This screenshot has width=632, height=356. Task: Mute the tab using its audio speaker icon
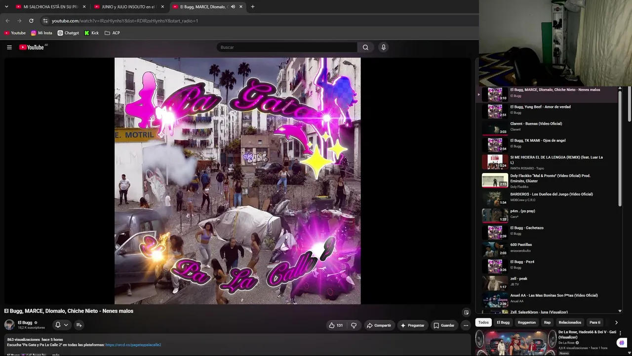pyautogui.click(x=233, y=7)
